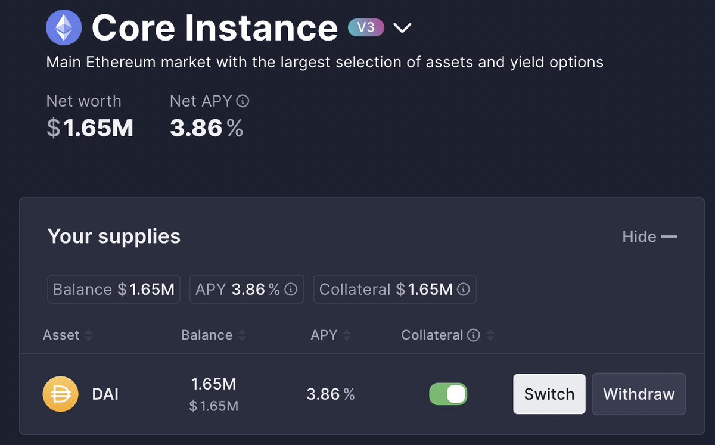715x445 pixels.
Task: Click the APY 3.86% summary chip
Action: pos(246,289)
